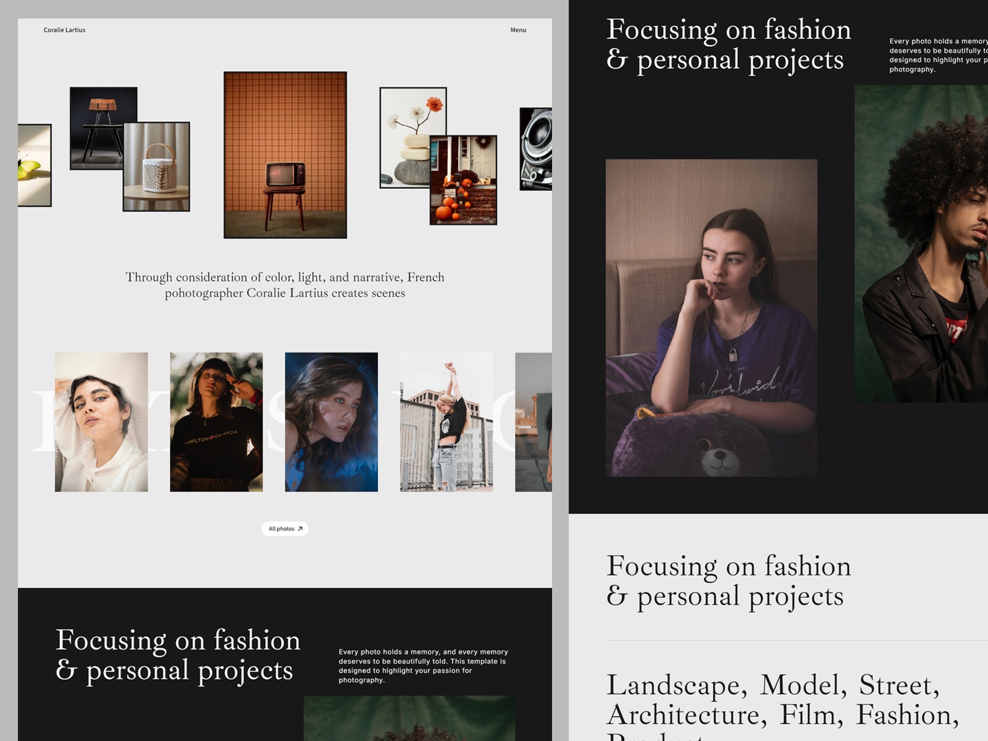Click the All photos button
The width and height of the screenshot is (988, 741).
[x=282, y=529]
